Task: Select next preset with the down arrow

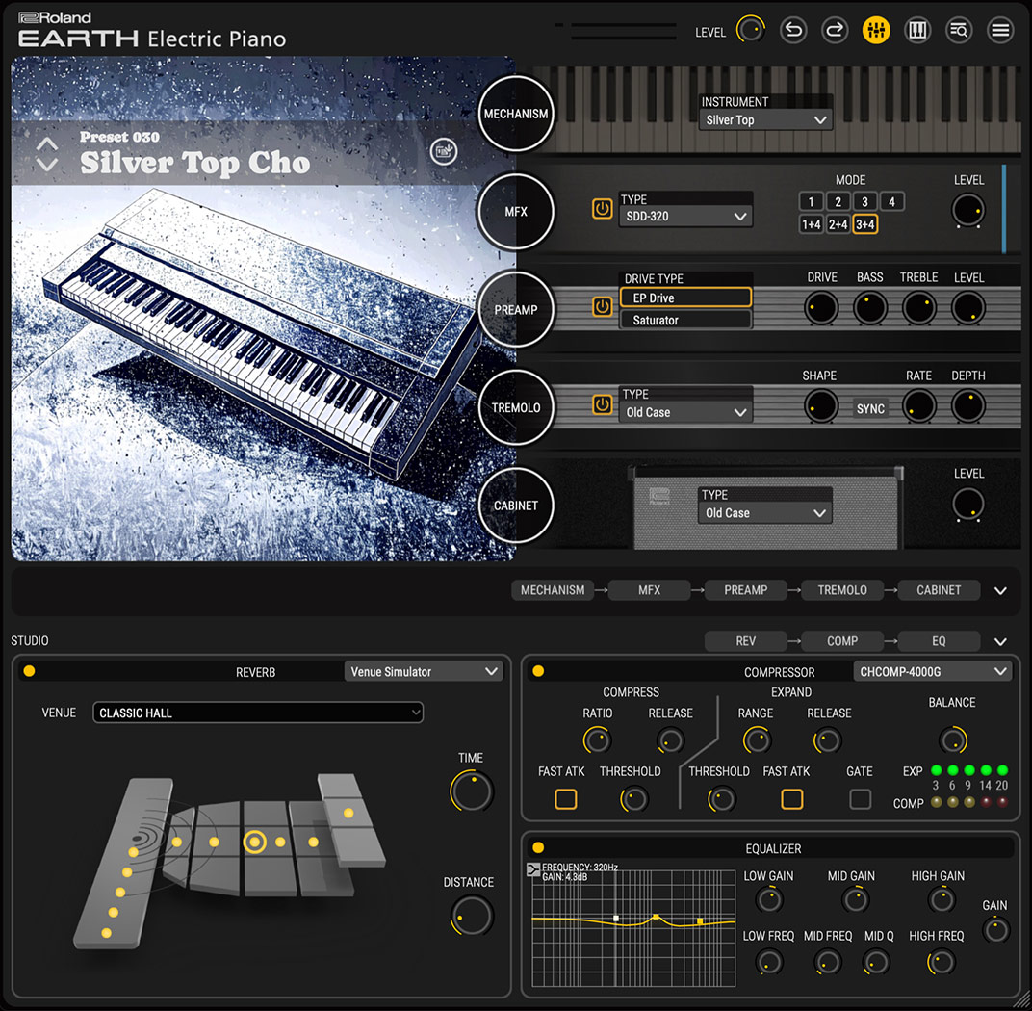Action: click(x=47, y=165)
